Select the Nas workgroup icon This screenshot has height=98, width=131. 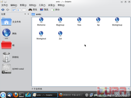pyautogui.click(x=79, y=22)
